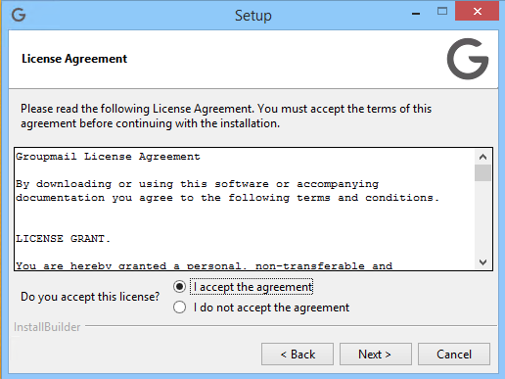
Task: Click the Groupmail G icon in title bar
Action: 19,15
